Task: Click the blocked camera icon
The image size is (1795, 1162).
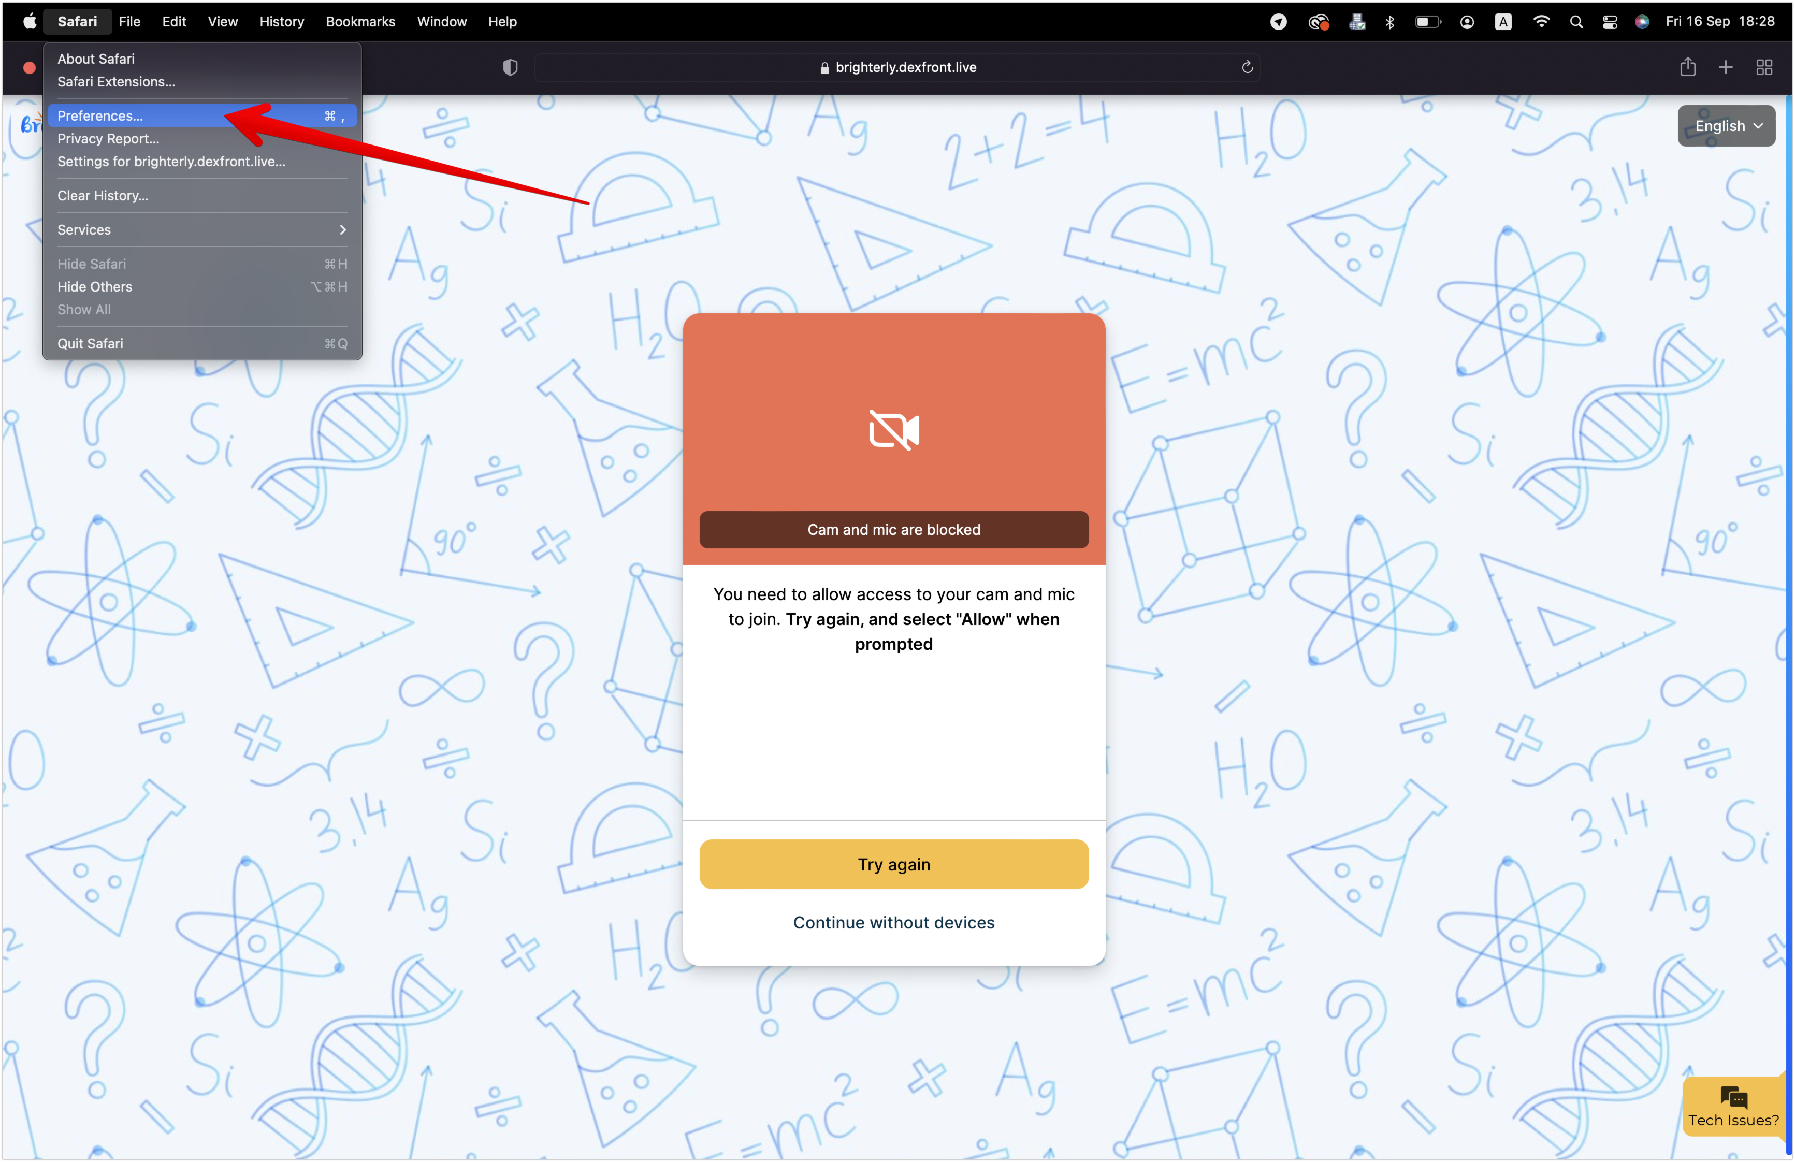Action: coord(894,430)
